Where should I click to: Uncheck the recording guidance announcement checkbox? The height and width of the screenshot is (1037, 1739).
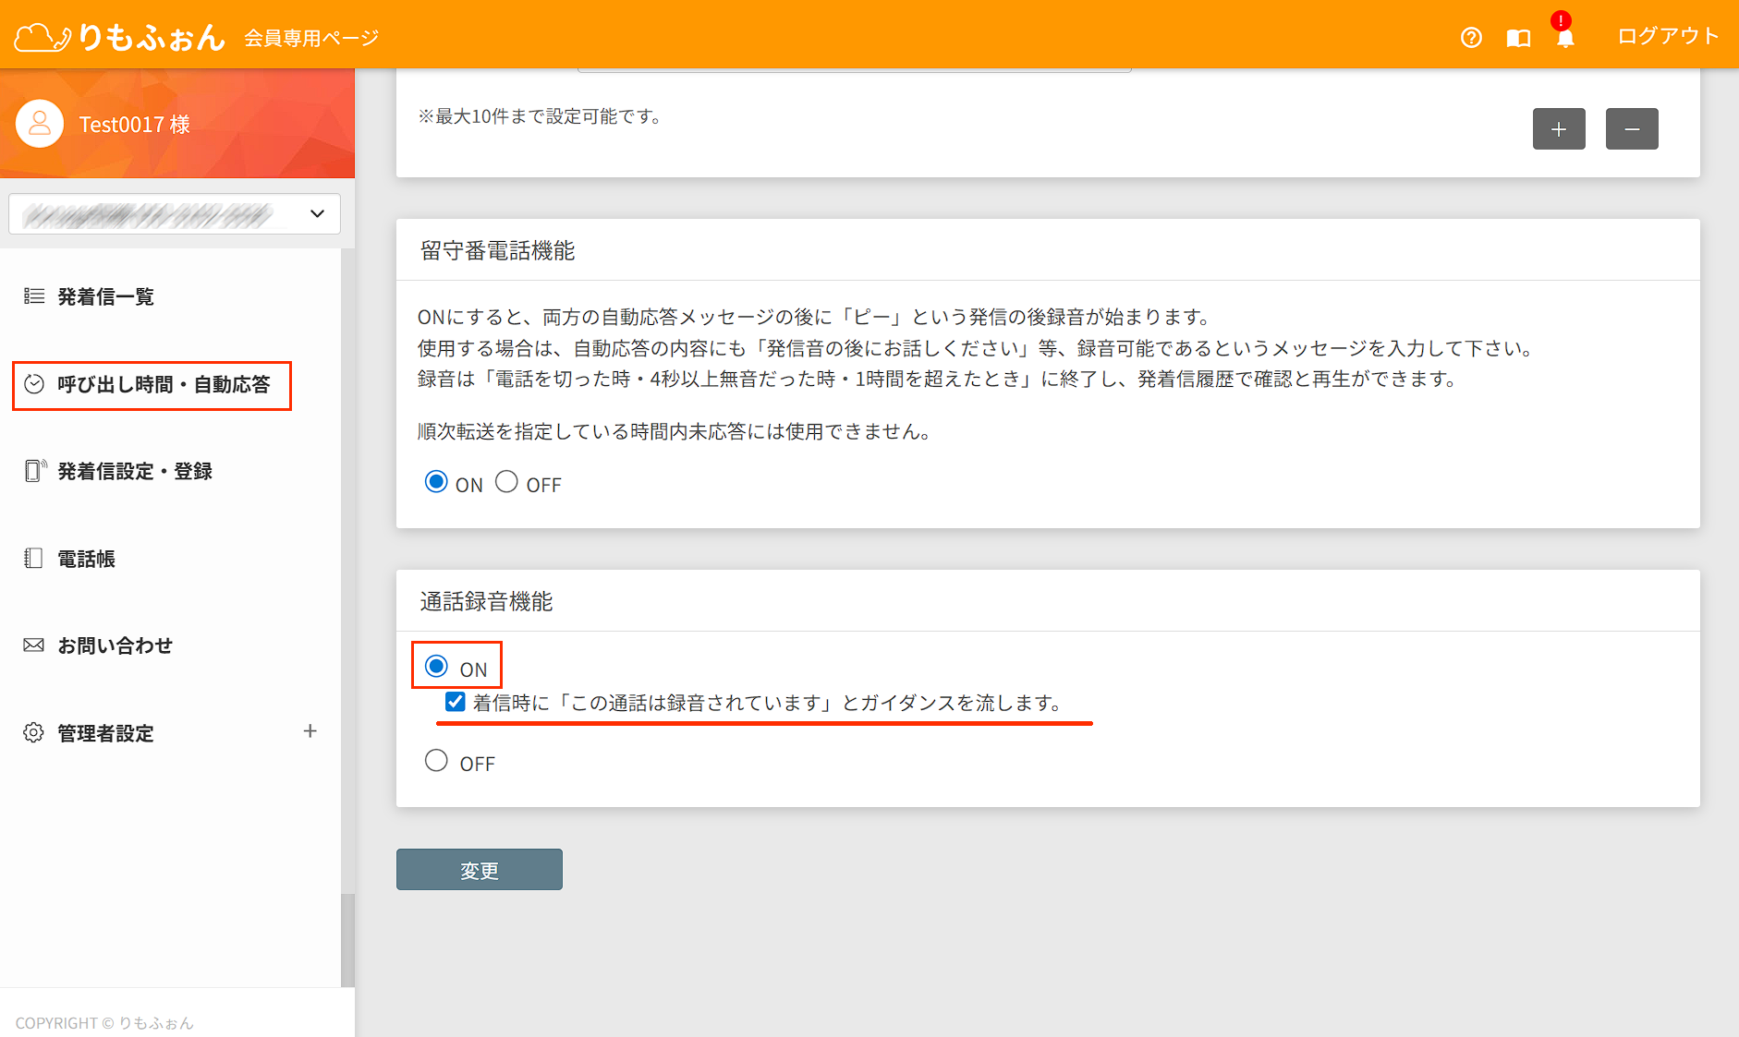pos(455,702)
